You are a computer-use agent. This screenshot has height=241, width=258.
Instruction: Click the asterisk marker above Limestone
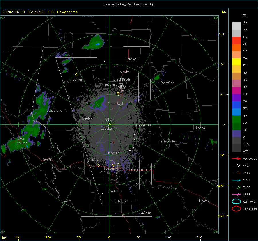[54, 108]
